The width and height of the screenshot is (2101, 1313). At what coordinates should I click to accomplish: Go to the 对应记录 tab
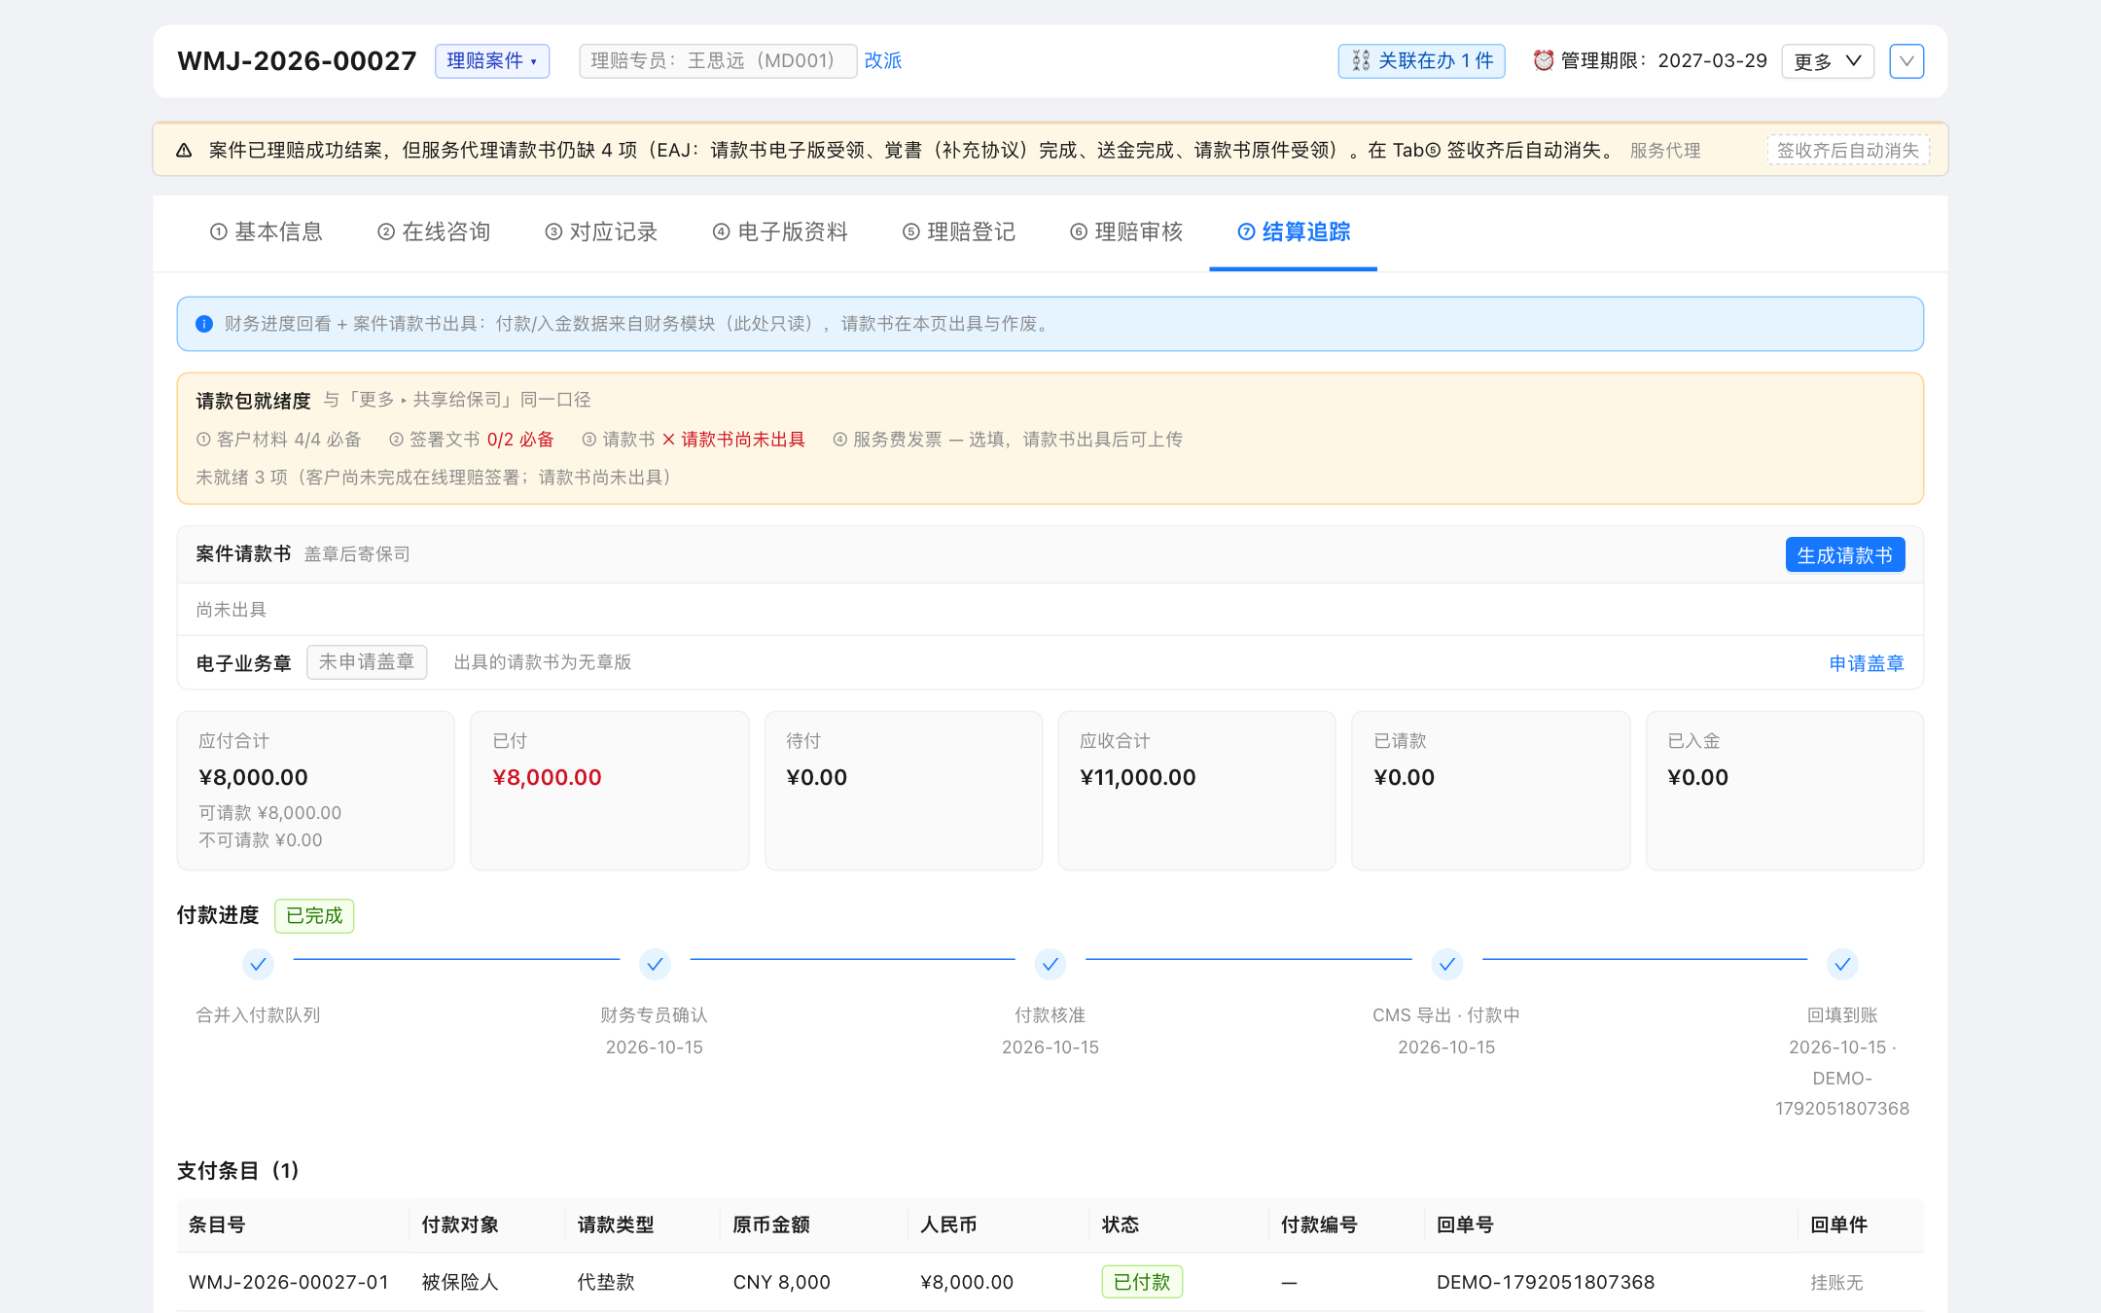(x=601, y=231)
